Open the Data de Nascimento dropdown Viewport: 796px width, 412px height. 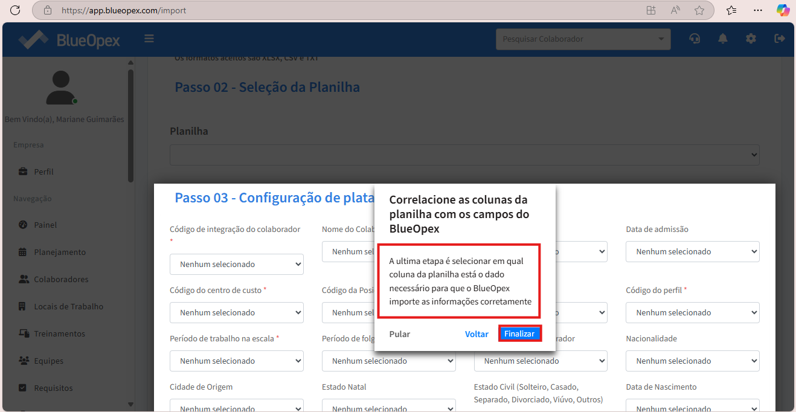coord(693,405)
